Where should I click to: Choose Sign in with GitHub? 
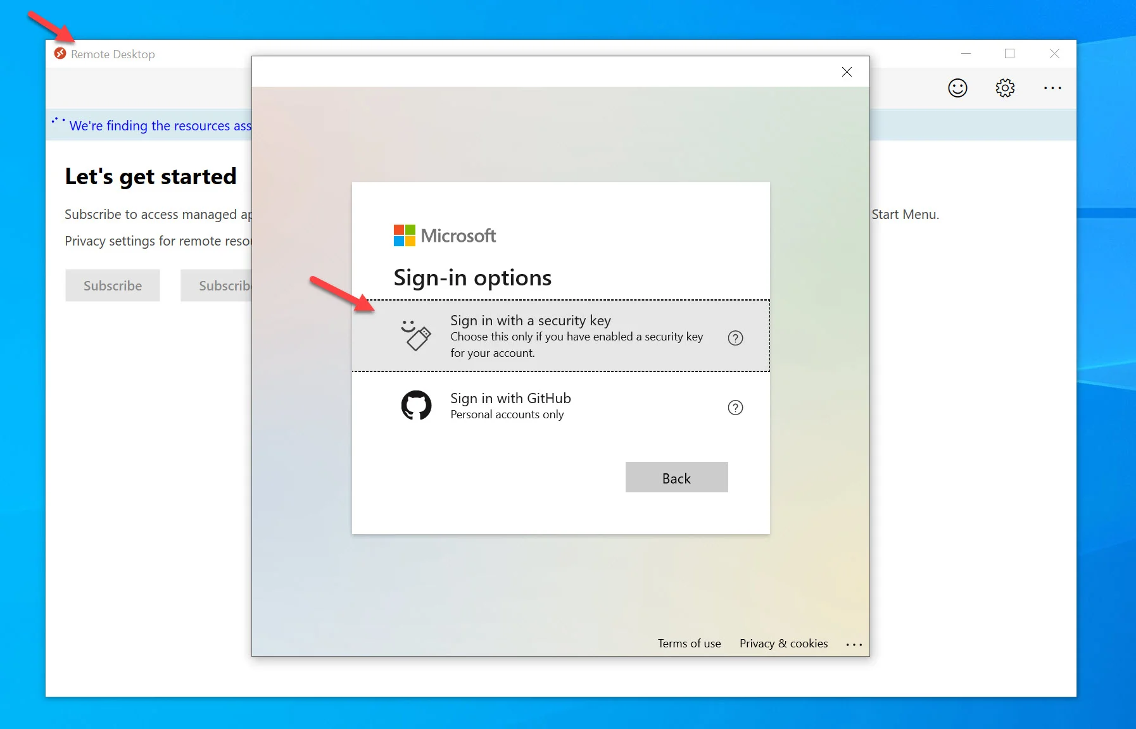[560, 406]
